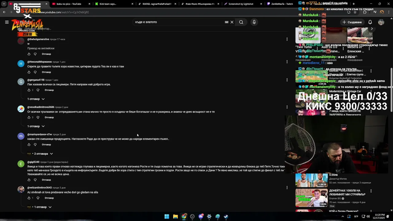Viewport: 393px width, 221px height.
Task: Click Превод на английски translate link
Action: pyautogui.click(x=41, y=48)
